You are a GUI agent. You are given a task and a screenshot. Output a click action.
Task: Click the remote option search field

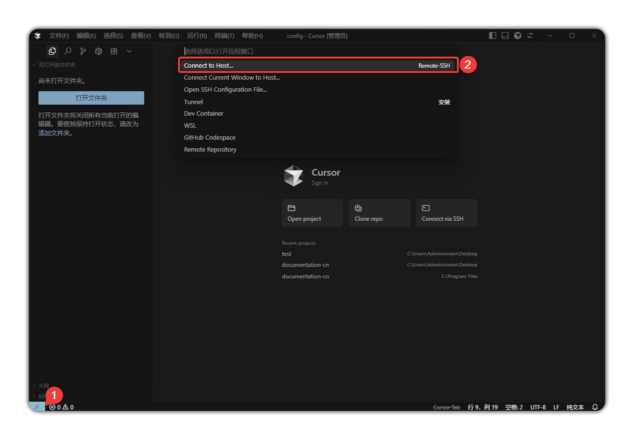(x=317, y=51)
